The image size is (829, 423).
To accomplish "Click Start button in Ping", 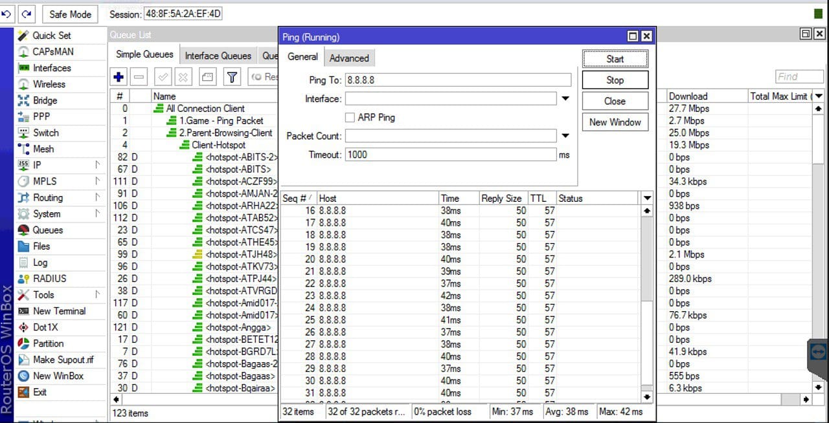I will coord(615,59).
